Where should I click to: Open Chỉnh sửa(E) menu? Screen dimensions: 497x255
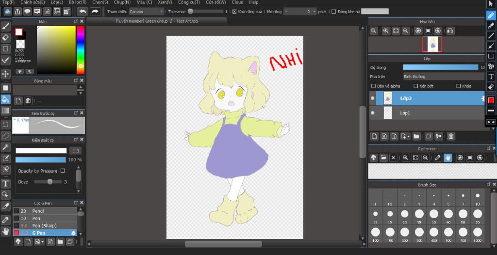click(x=33, y=2)
